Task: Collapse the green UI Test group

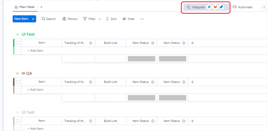Action: (x=17, y=34)
